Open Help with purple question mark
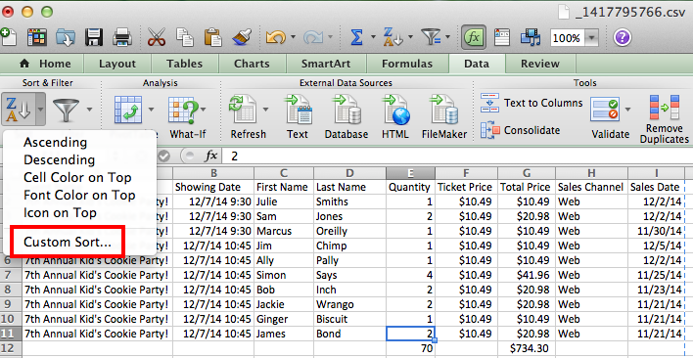The height and width of the screenshot is (358, 693). [623, 37]
